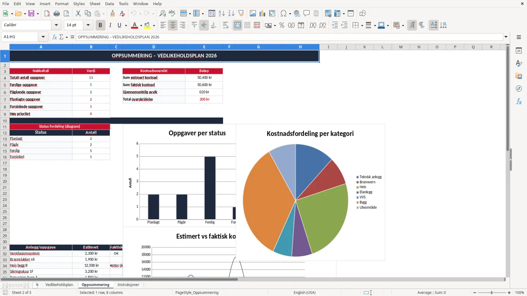
Task: Open Find and Replace icon
Action: (162, 14)
